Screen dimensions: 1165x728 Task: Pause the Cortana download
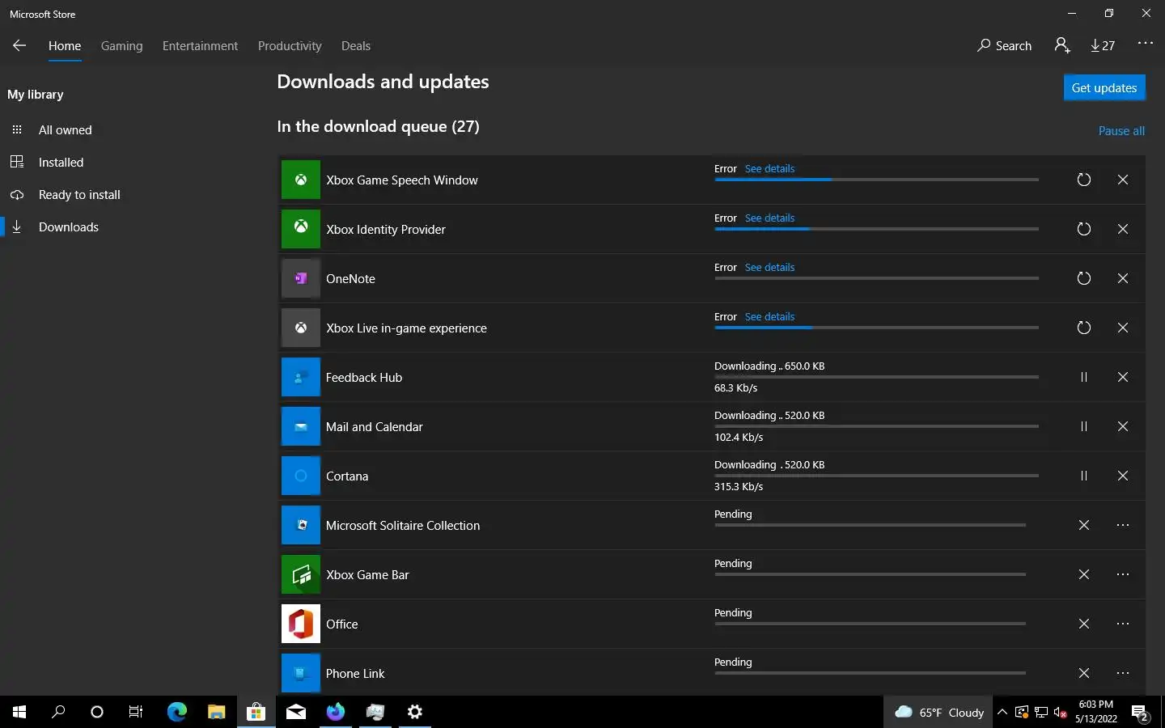tap(1084, 476)
